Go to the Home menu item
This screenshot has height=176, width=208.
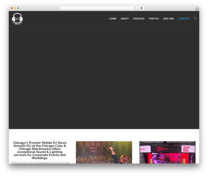pos(113,19)
